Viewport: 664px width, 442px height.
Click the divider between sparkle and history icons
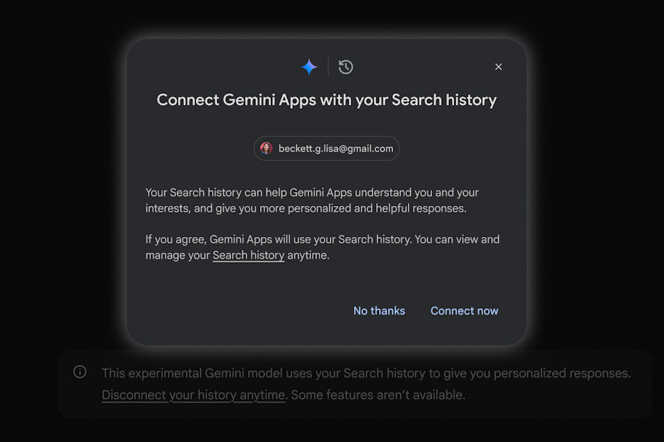click(x=328, y=67)
